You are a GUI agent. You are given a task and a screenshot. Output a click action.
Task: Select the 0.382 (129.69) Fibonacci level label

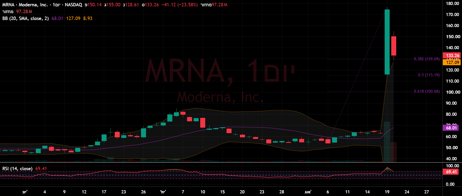(x=427, y=59)
